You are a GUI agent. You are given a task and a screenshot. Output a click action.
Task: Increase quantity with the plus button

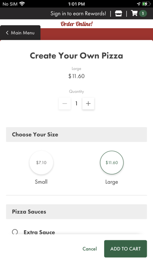88,104
